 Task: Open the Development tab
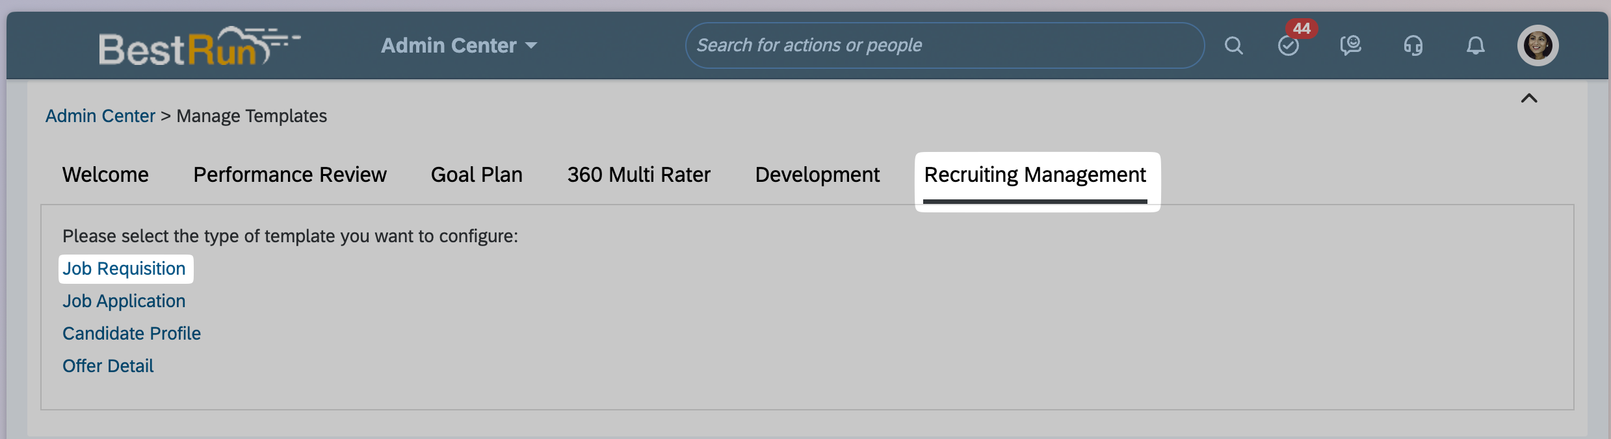point(817,175)
